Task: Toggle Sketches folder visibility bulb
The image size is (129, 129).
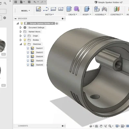Action: 25,44
